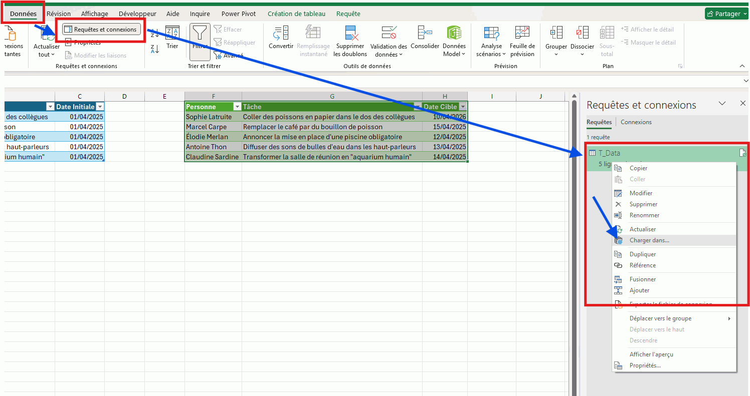The image size is (750, 396).
Task: Open the Personne column filter dropdown
Action: (237, 107)
